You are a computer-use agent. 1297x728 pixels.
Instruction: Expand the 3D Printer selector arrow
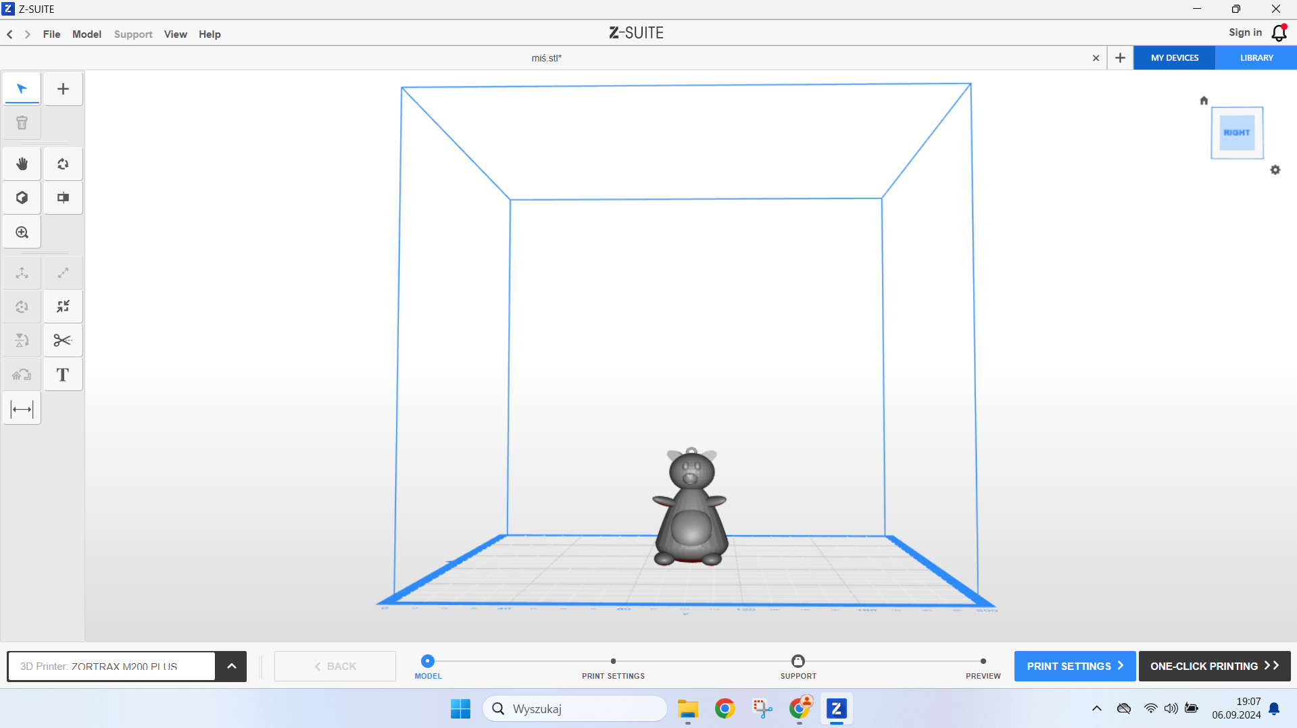(x=232, y=667)
